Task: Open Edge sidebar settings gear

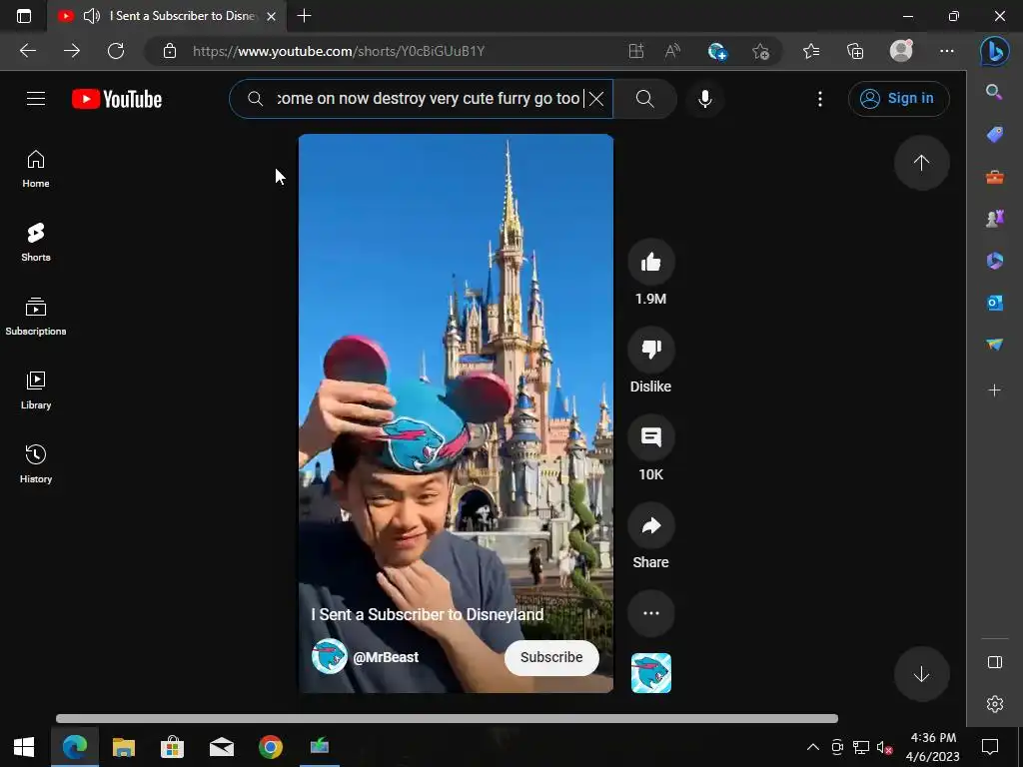Action: tap(994, 704)
